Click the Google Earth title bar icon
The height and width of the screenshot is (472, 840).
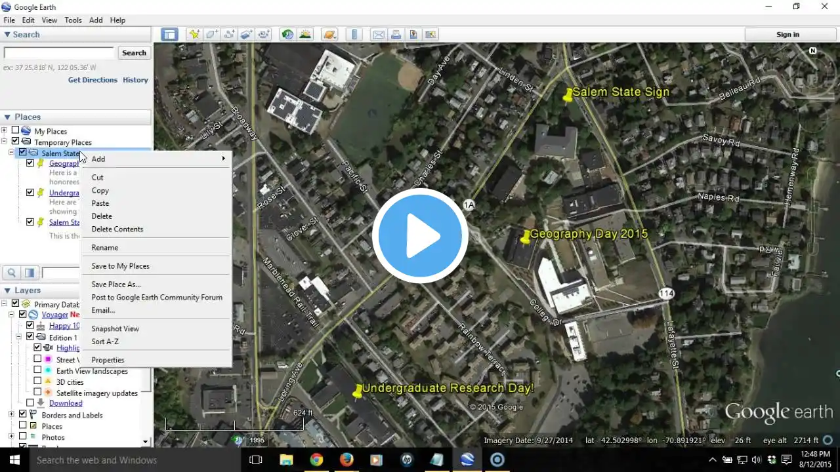tap(6, 7)
